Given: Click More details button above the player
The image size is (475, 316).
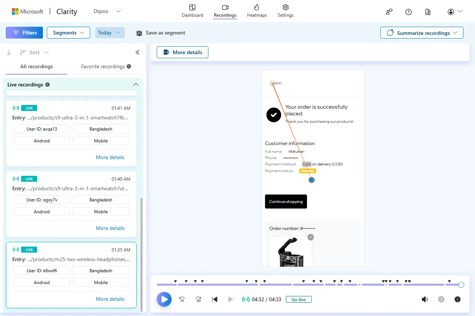Looking at the screenshot, I should tap(182, 52).
